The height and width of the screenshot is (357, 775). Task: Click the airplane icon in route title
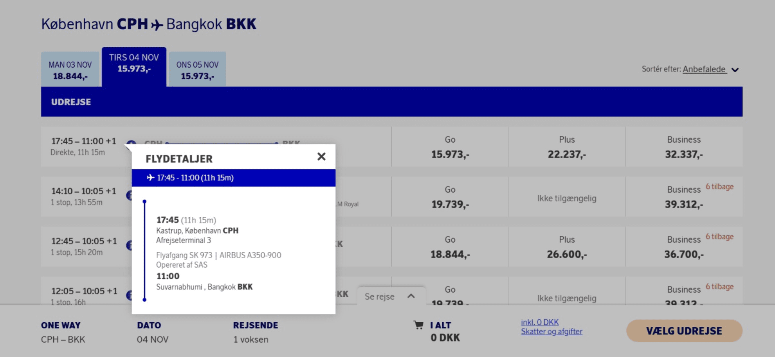click(157, 25)
